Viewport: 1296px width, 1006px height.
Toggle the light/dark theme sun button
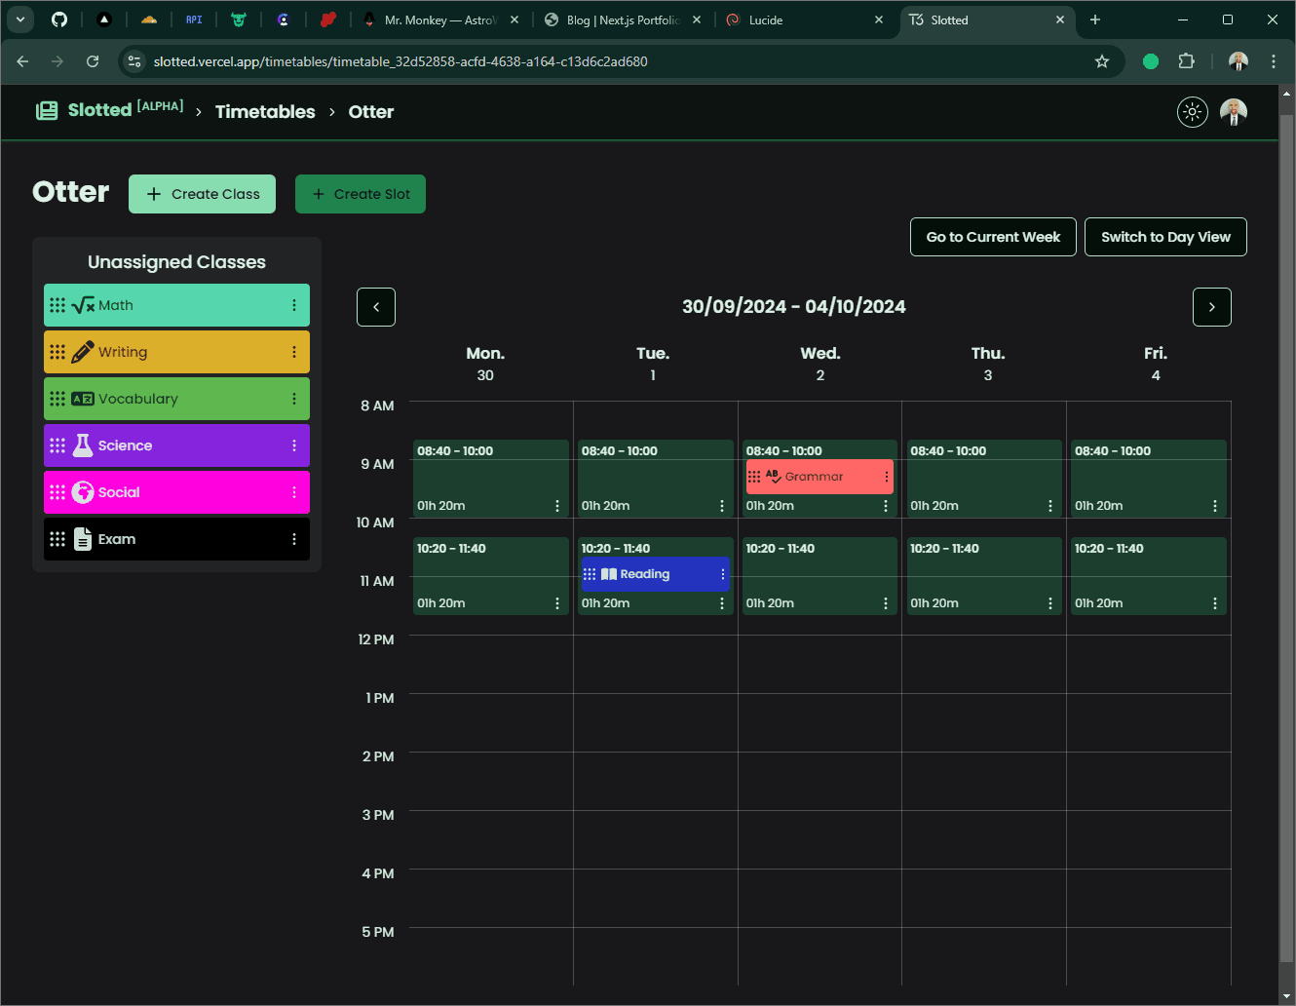pyautogui.click(x=1193, y=112)
